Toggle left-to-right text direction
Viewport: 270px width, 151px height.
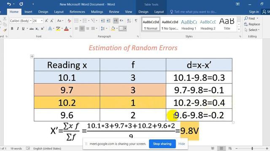click(116, 21)
